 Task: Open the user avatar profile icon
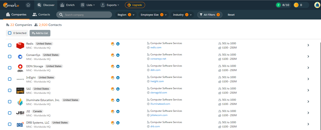pyautogui.click(x=317, y=5)
